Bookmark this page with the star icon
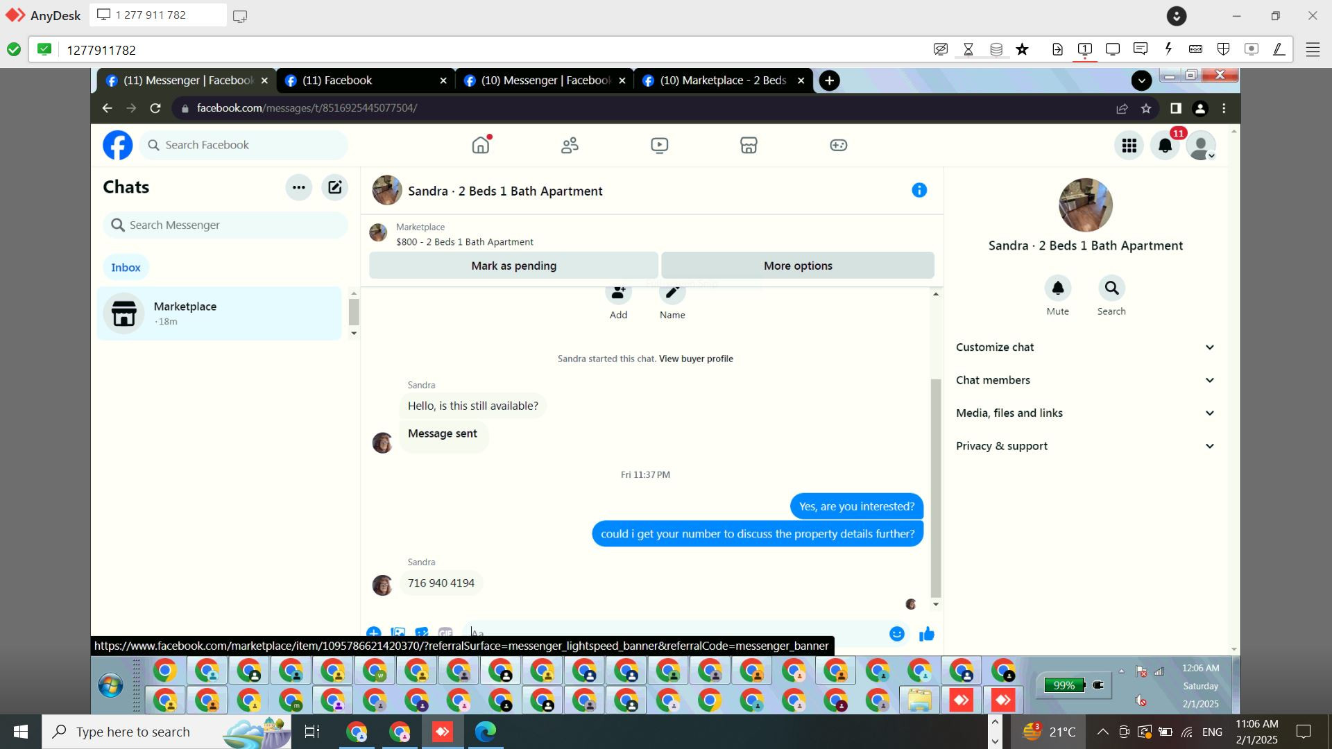 [1146, 108]
